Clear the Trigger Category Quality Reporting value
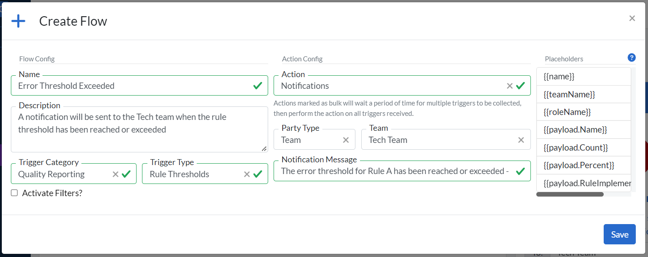The image size is (648, 257). pyautogui.click(x=115, y=174)
